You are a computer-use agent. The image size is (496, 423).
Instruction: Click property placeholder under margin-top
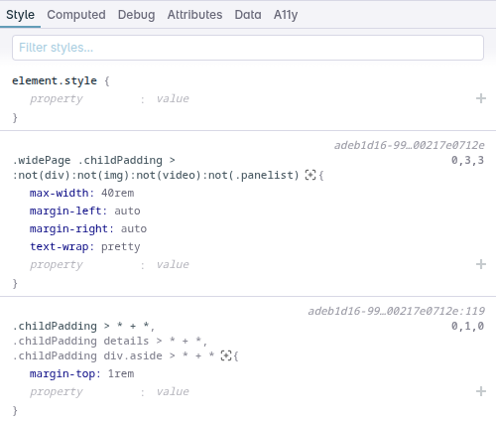(x=57, y=391)
